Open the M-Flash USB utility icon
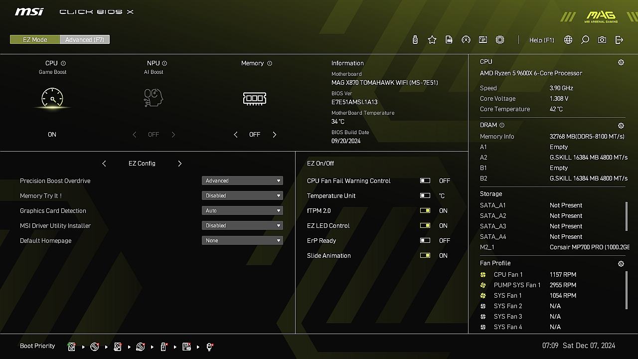638x359 pixels. 415,40
